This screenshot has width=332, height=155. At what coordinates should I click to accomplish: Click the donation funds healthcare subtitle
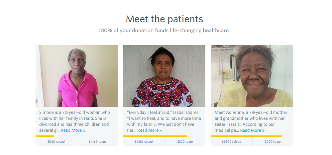click(164, 31)
